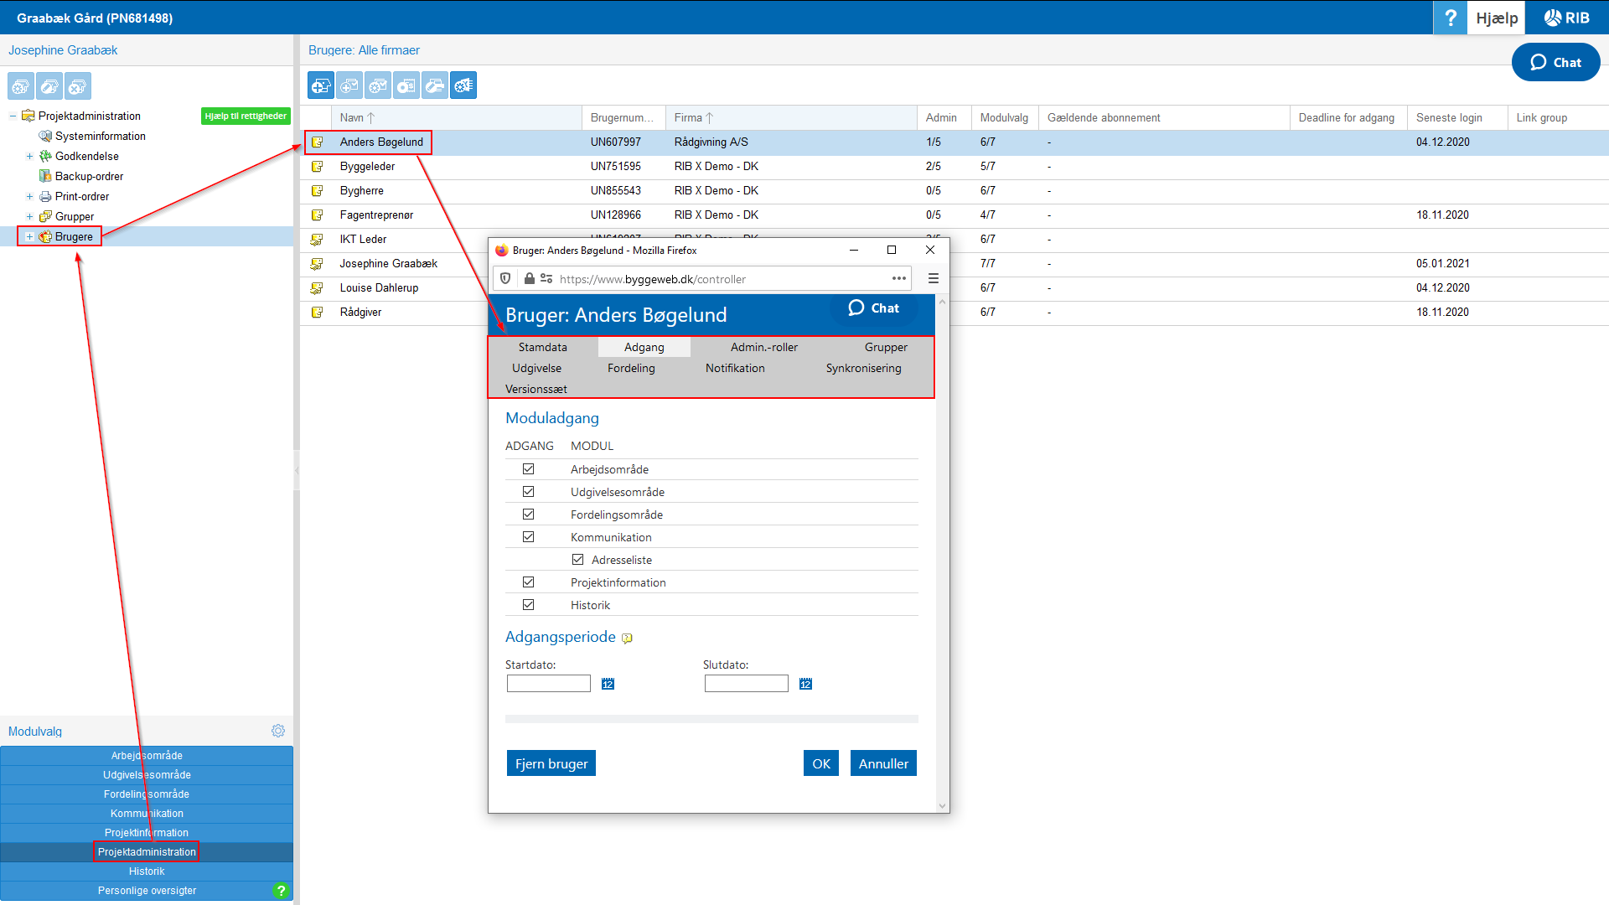
Task: Click the Adgangsperiode info note icon
Action: tap(627, 639)
